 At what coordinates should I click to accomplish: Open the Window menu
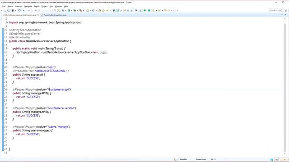[x=58, y=6]
